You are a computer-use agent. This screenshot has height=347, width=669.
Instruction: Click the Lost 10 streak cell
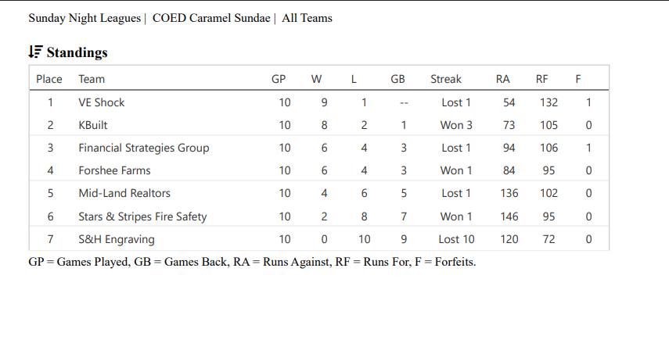(456, 239)
